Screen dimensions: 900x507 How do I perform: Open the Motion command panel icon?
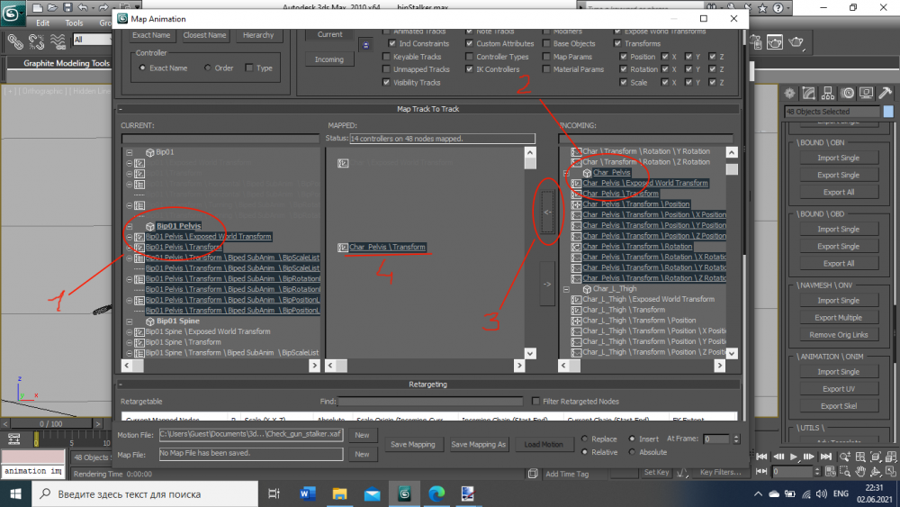click(x=849, y=94)
